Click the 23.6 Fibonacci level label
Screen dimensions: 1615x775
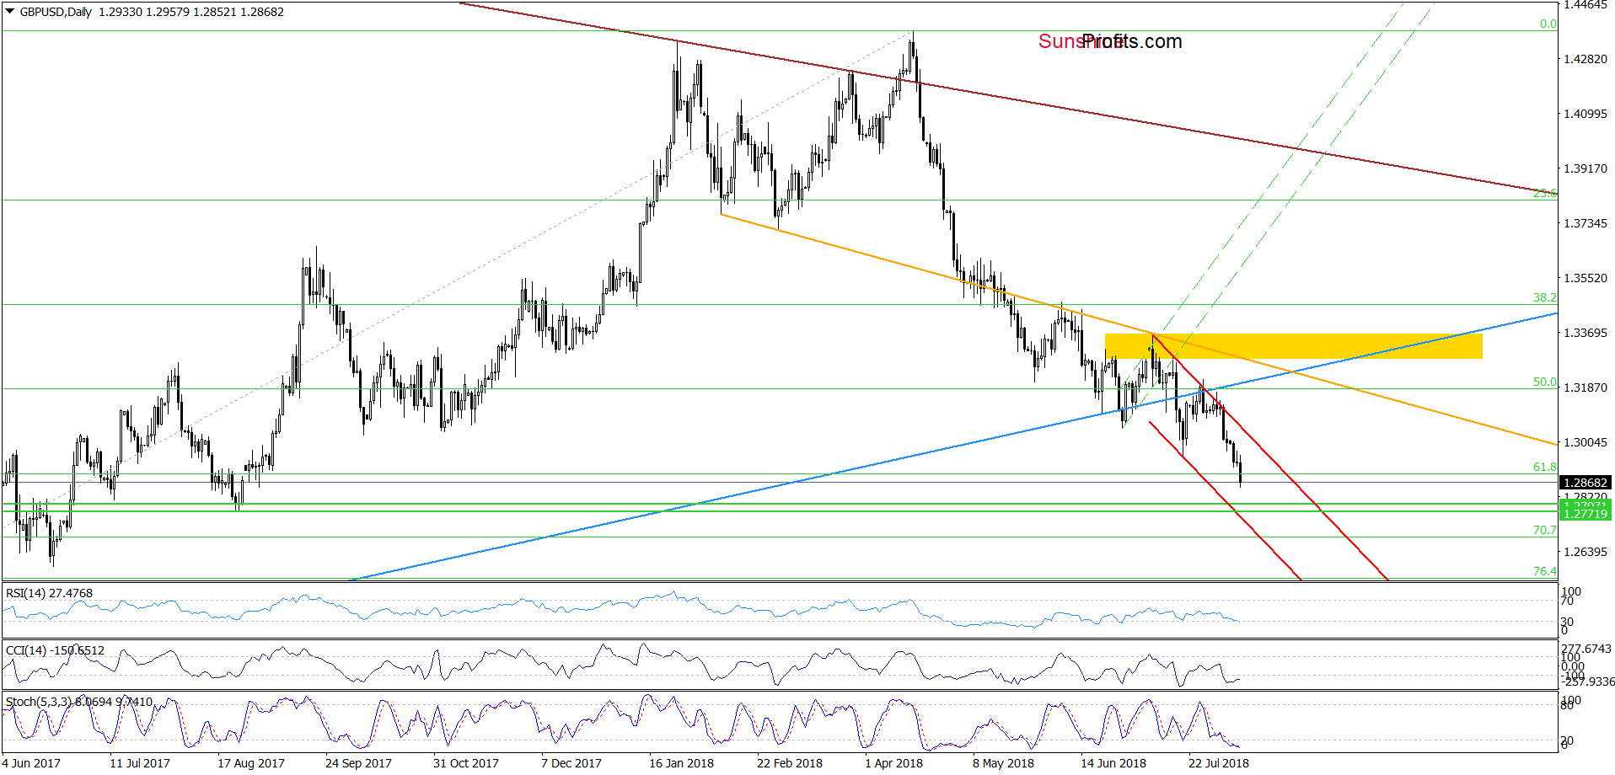(1544, 193)
